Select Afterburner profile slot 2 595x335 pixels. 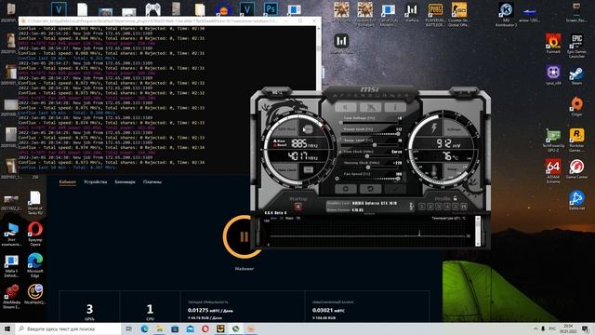(x=430, y=207)
